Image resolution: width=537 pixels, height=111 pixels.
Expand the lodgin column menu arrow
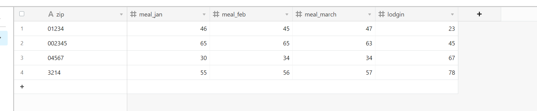coord(452,14)
